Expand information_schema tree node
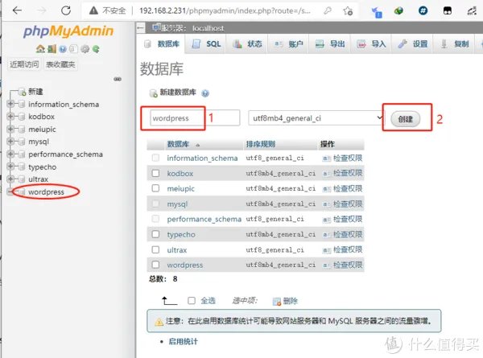The height and width of the screenshot is (358, 483). [x=10, y=104]
